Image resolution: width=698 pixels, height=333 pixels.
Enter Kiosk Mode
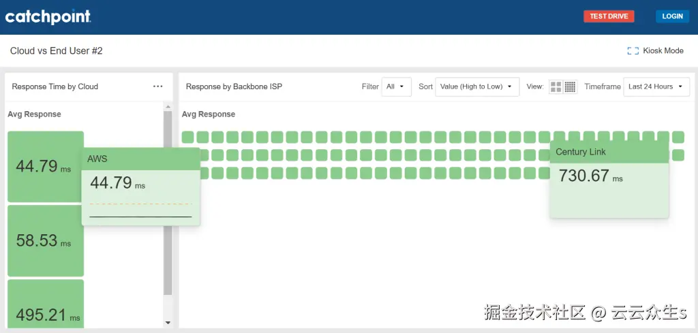pos(655,50)
